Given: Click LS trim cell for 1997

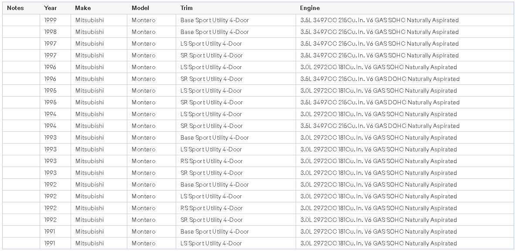Looking at the screenshot, I should click(211, 44).
